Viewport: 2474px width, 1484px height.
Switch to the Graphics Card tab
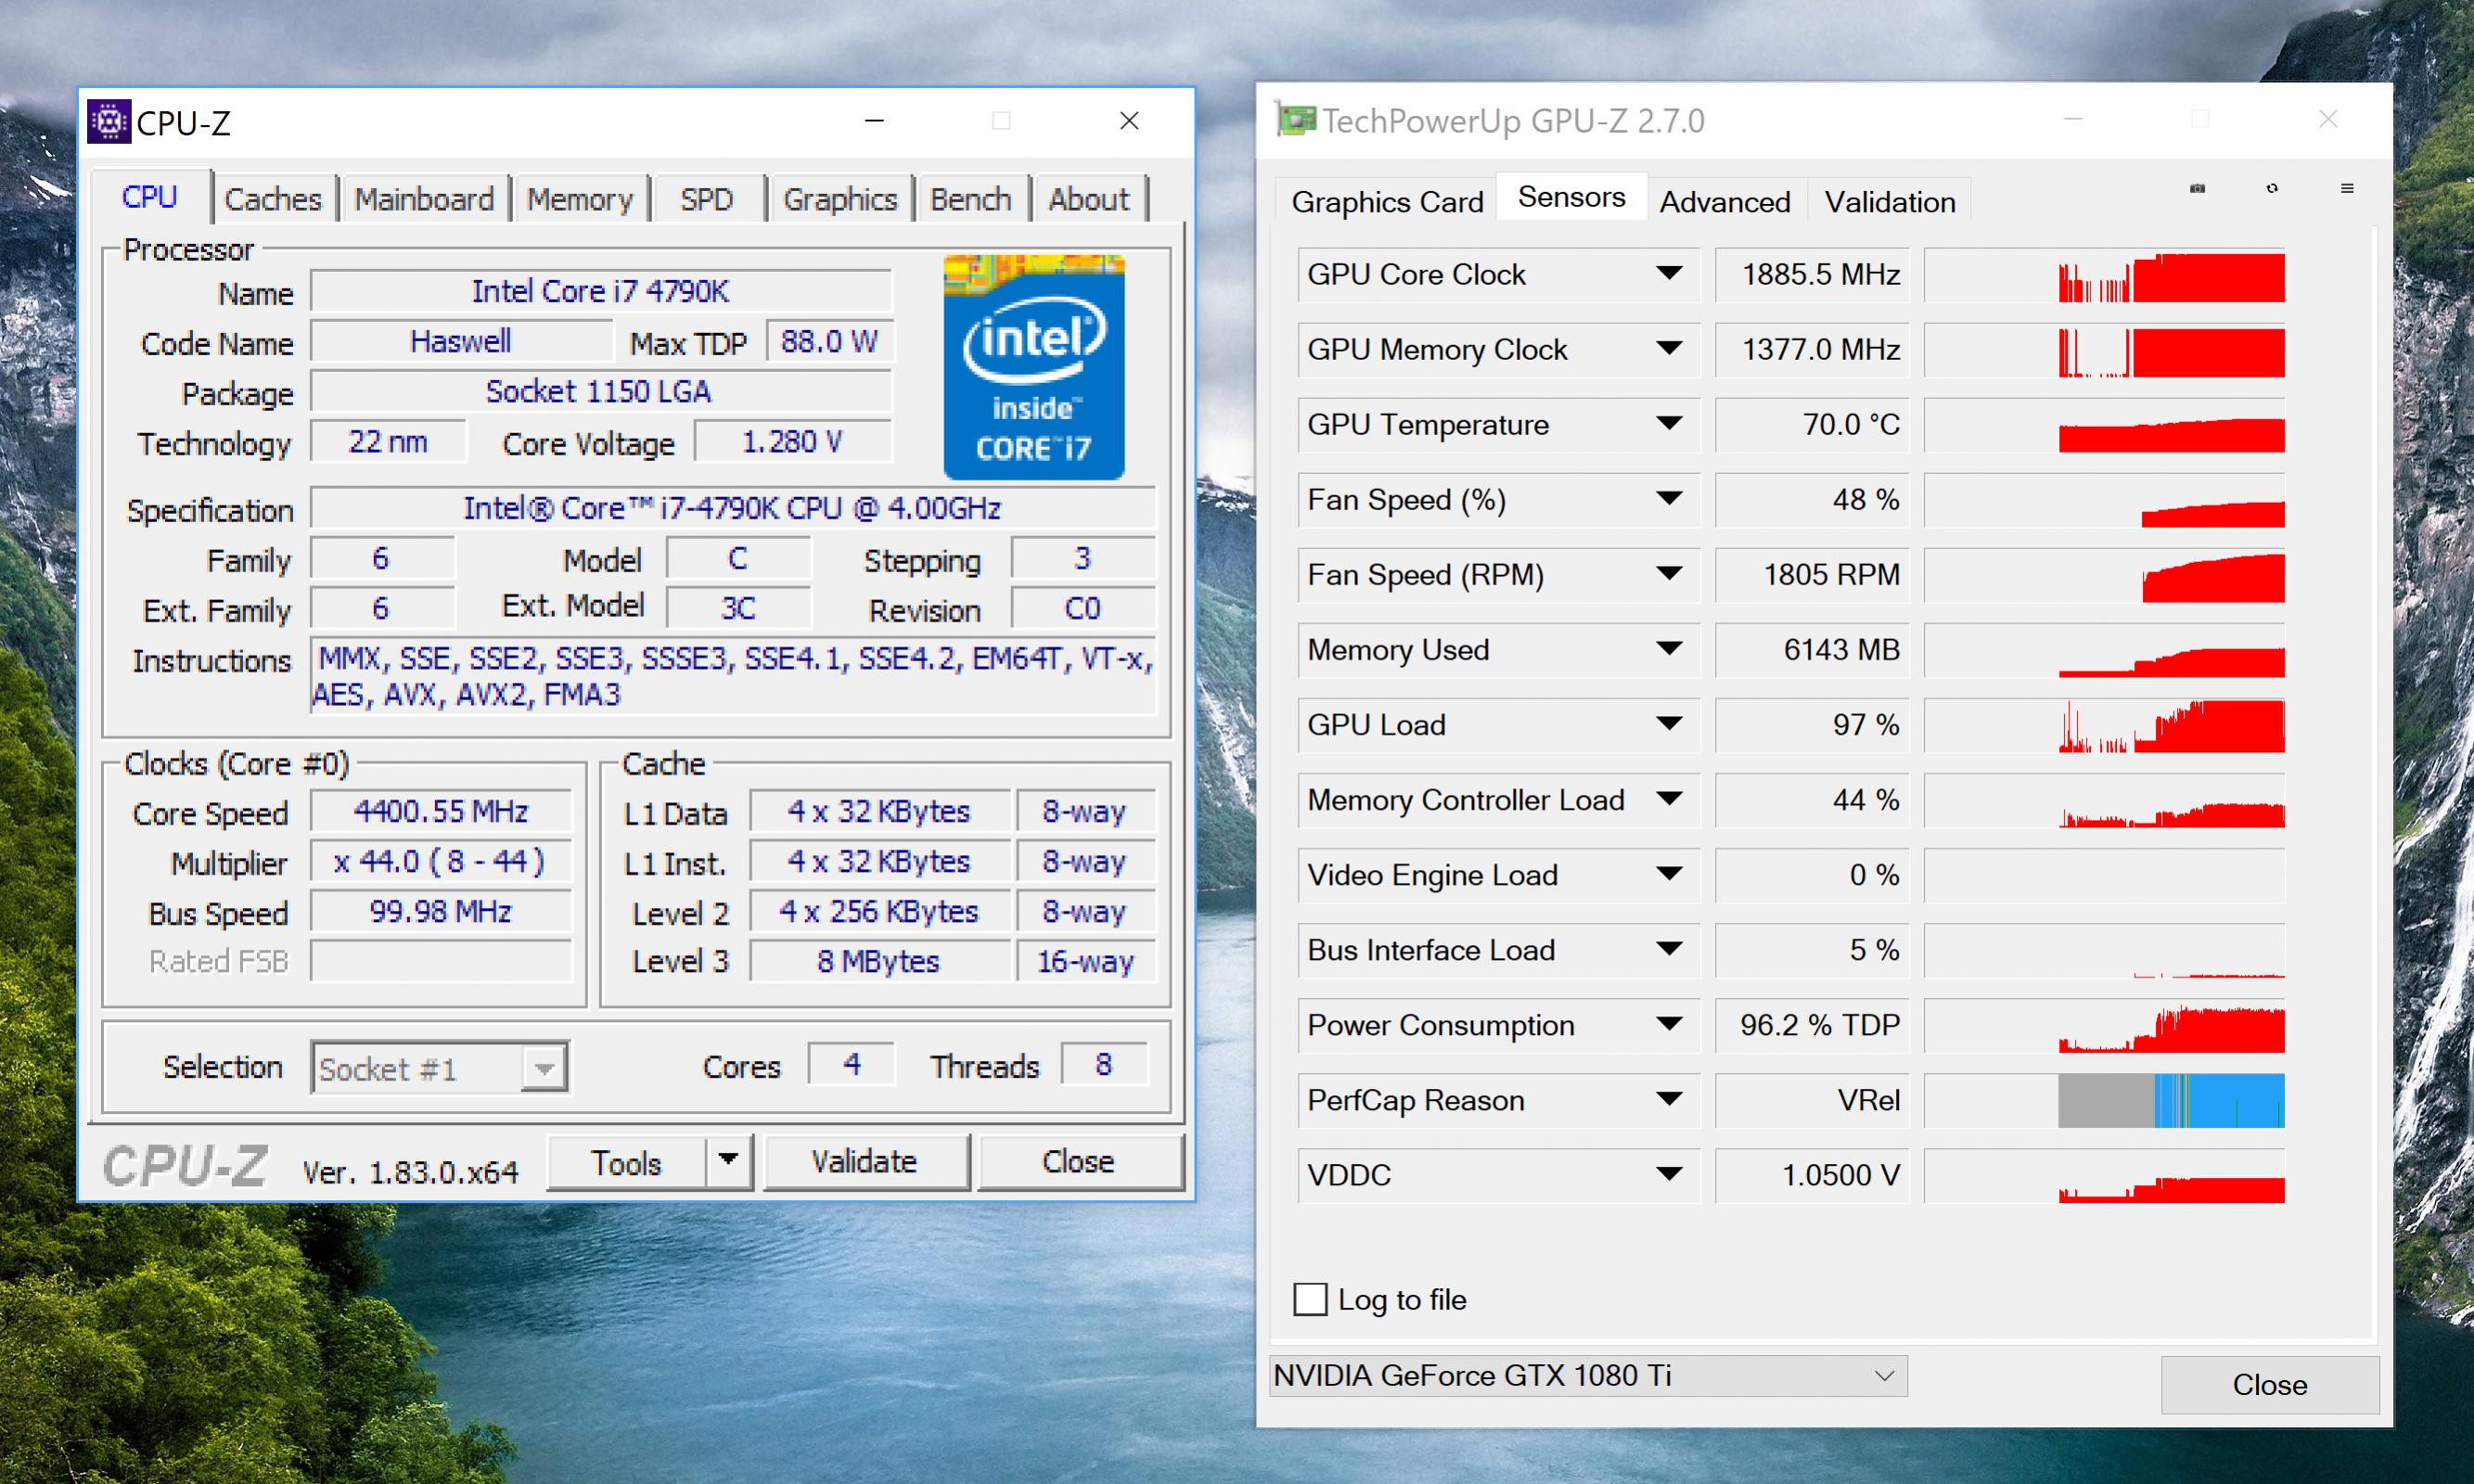coord(1386,202)
